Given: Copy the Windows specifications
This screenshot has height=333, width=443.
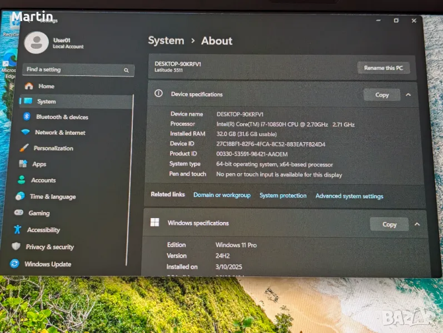Looking at the screenshot, I should click(389, 224).
